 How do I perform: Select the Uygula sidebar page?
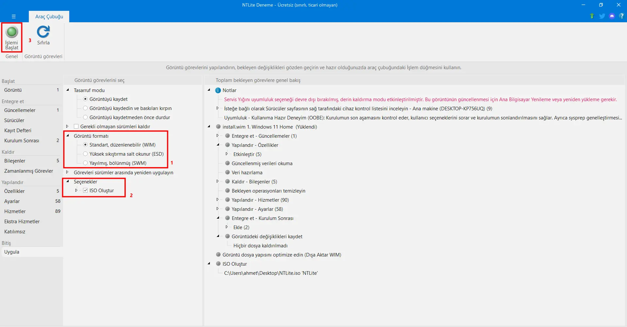point(31,252)
